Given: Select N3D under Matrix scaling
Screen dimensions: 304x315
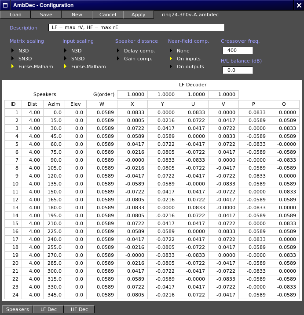Looking at the screenshot, I should [20, 51].
